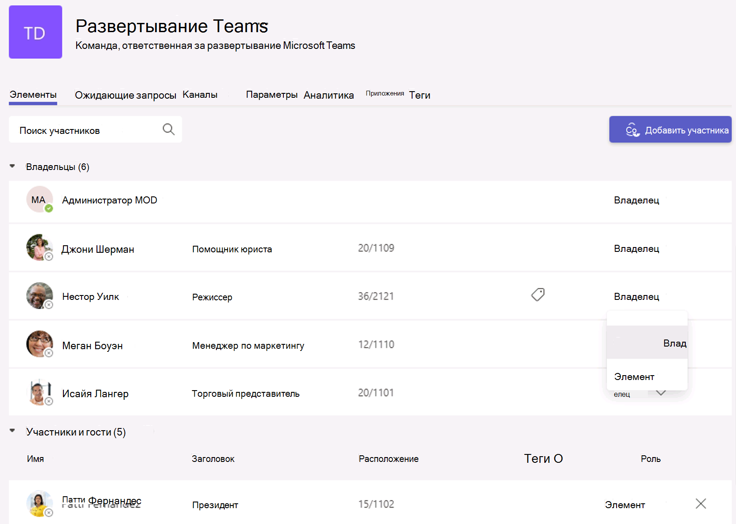Open the Аналитика tab
The height and width of the screenshot is (524, 736).
[x=329, y=95]
